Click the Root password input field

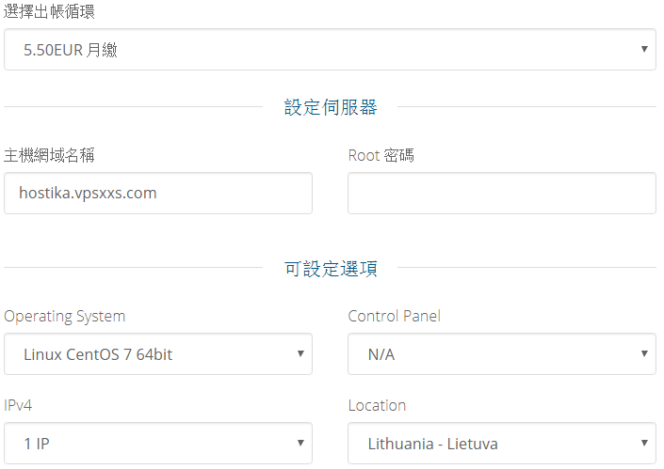click(502, 193)
